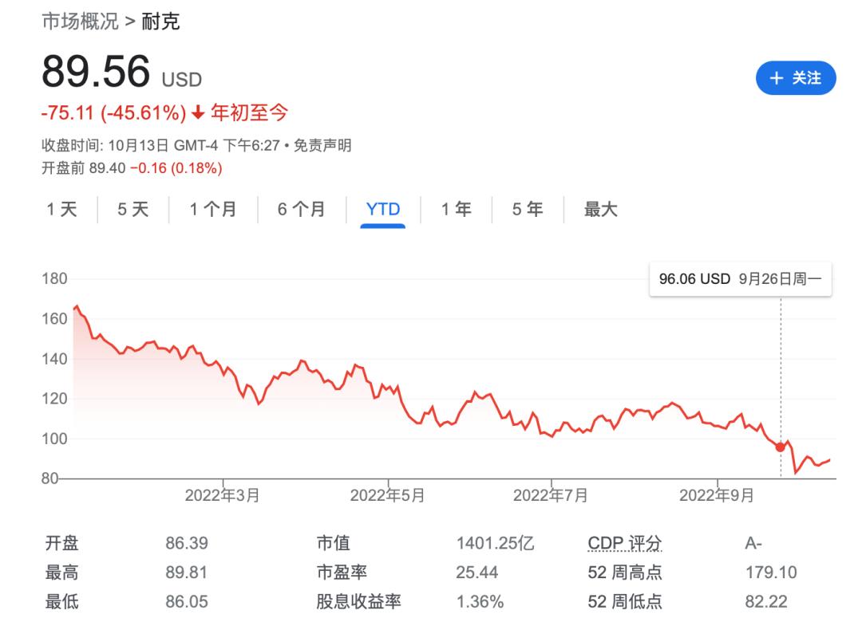Choose the 1 个月 range tab
862x630 pixels.
click(213, 209)
